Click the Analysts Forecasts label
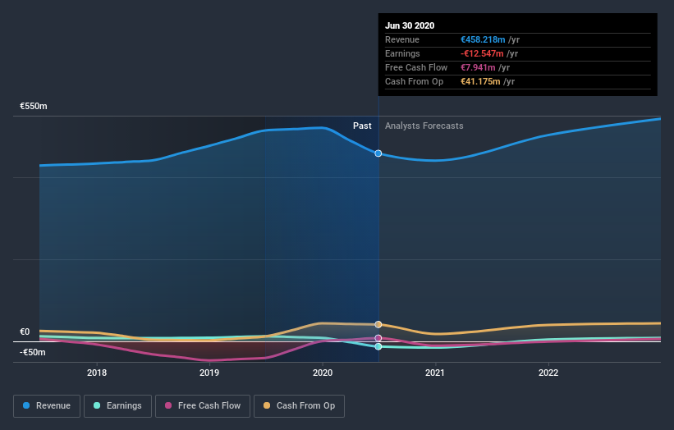Image resolution: width=674 pixels, height=430 pixels. click(x=424, y=126)
